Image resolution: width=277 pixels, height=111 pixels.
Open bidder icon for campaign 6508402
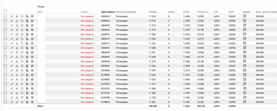click(x=245, y=66)
